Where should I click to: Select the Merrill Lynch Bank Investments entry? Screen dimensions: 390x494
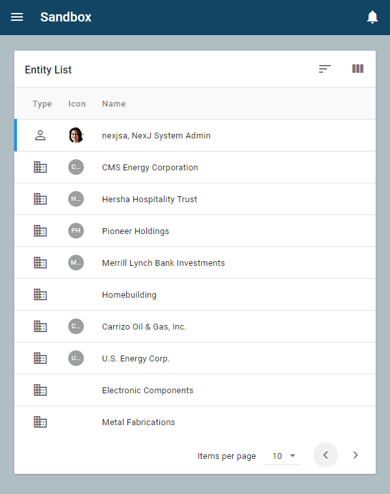(x=163, y=263)
